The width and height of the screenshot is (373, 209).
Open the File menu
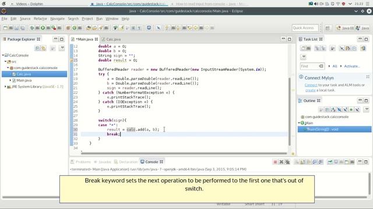click(4, 19)
